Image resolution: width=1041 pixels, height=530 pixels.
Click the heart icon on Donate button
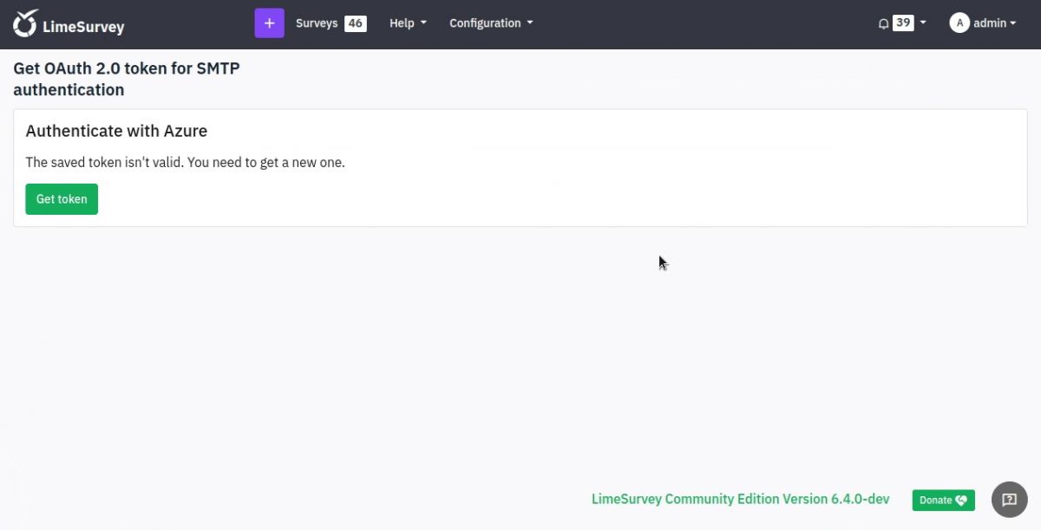(x=961, y=500)
